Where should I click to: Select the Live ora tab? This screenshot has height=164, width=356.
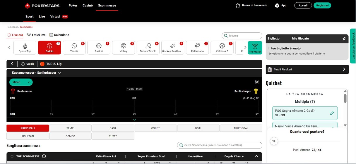(x=15, y=35)
